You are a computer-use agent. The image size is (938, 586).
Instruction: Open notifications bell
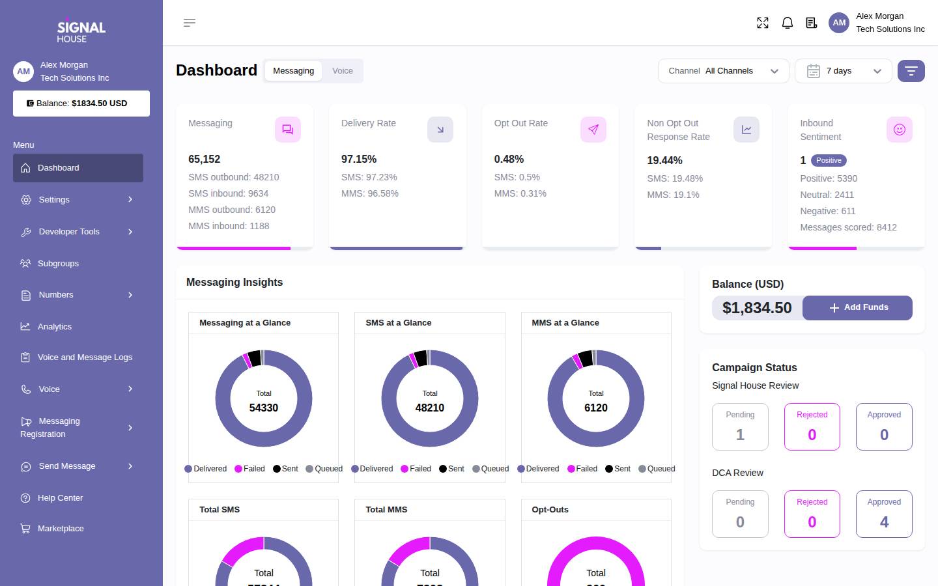coord(788,23)
